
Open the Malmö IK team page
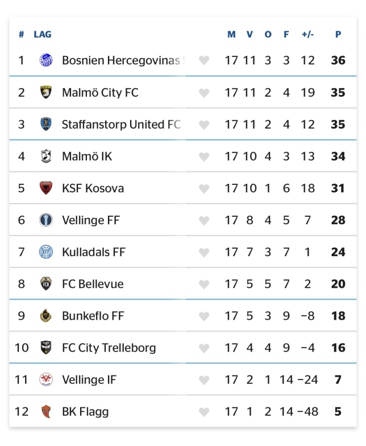pyautogui.click(x=87, y=156)
